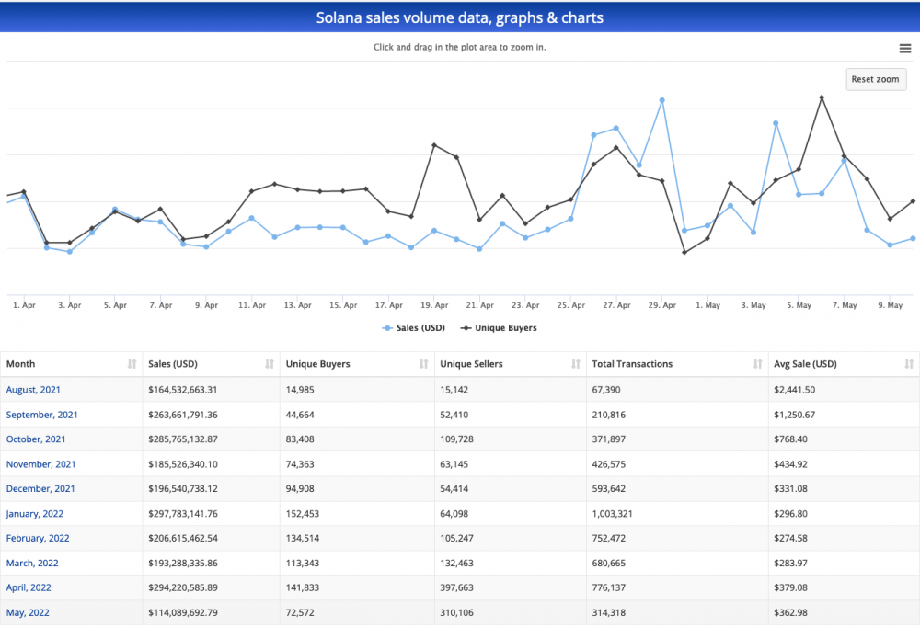Open the April, 2022 month link
The height and width of the screenshot is (627, 920).
click(x=29, y=587)
